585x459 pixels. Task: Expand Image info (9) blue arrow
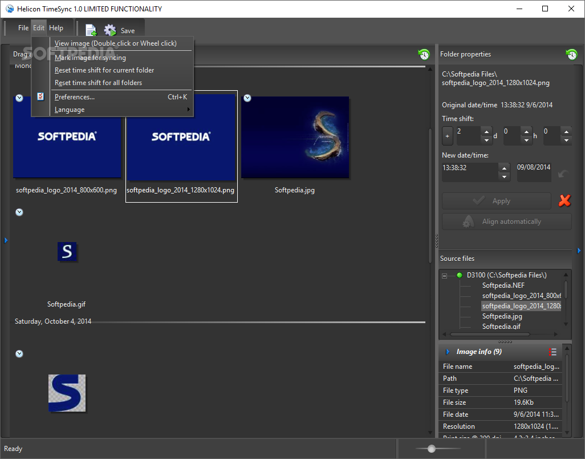(448, 352)
